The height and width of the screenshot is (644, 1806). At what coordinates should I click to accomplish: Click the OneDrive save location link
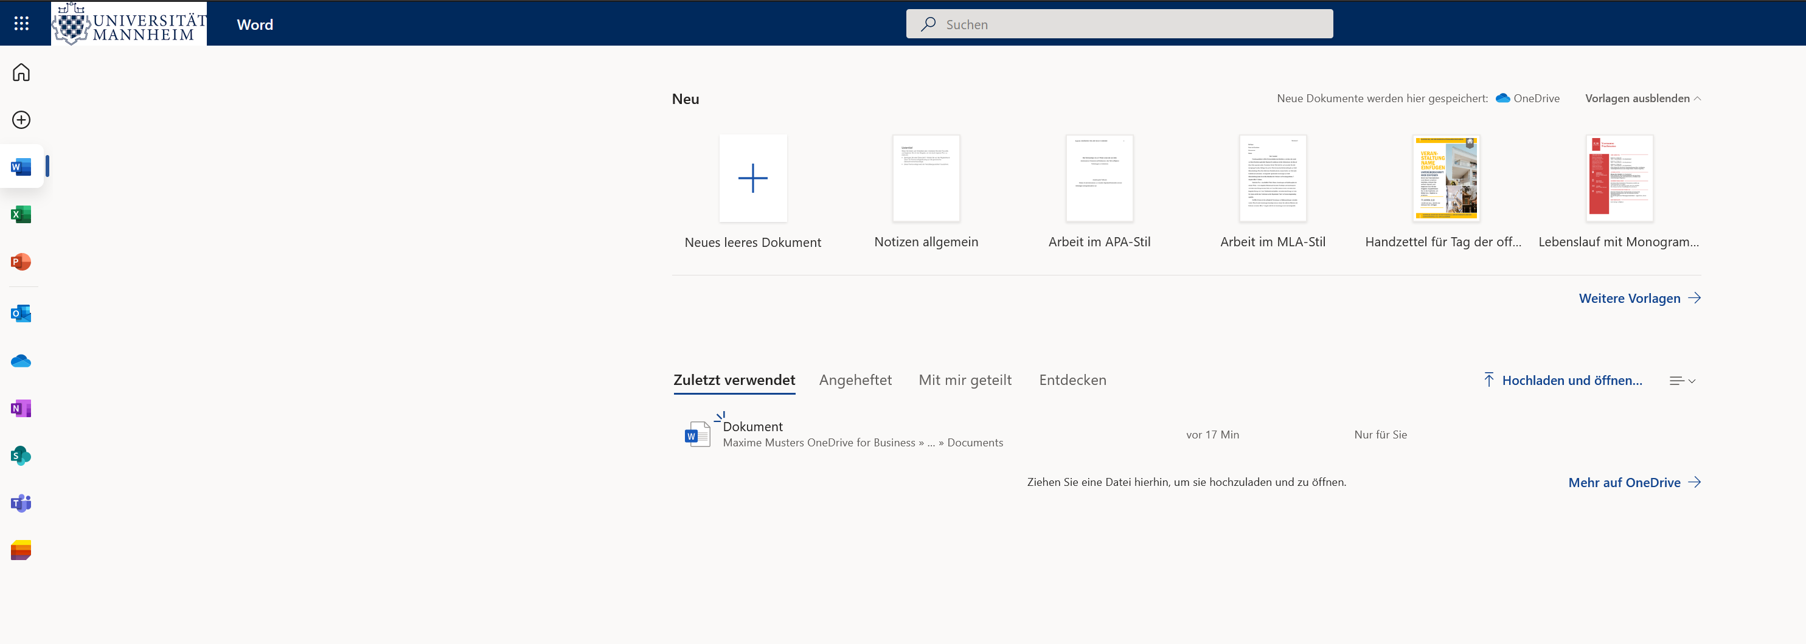pos(1527,98)
